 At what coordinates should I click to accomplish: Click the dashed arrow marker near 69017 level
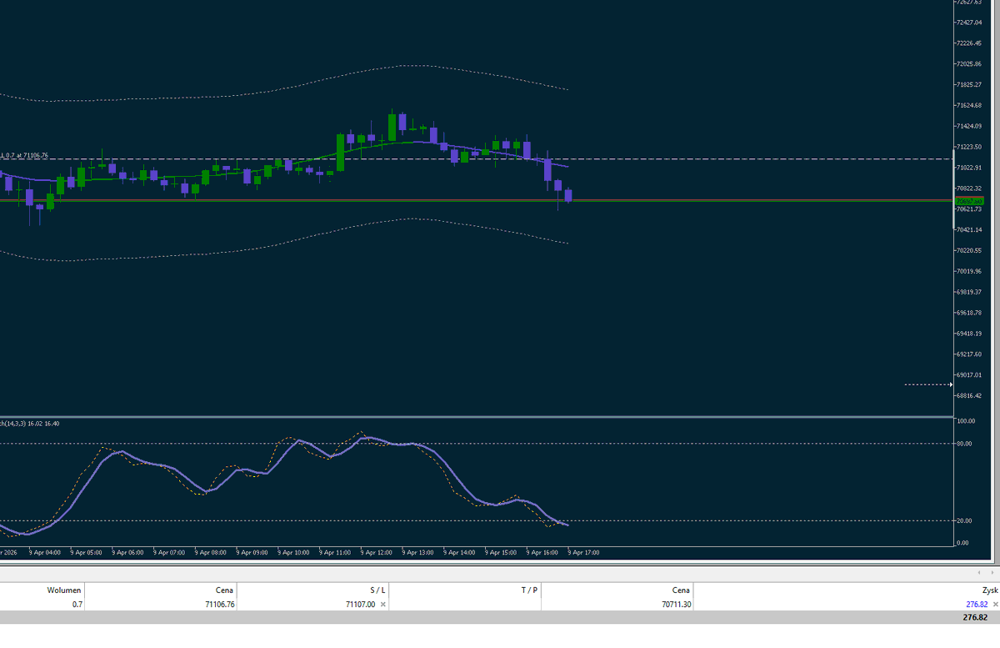(x=927, y=384)
